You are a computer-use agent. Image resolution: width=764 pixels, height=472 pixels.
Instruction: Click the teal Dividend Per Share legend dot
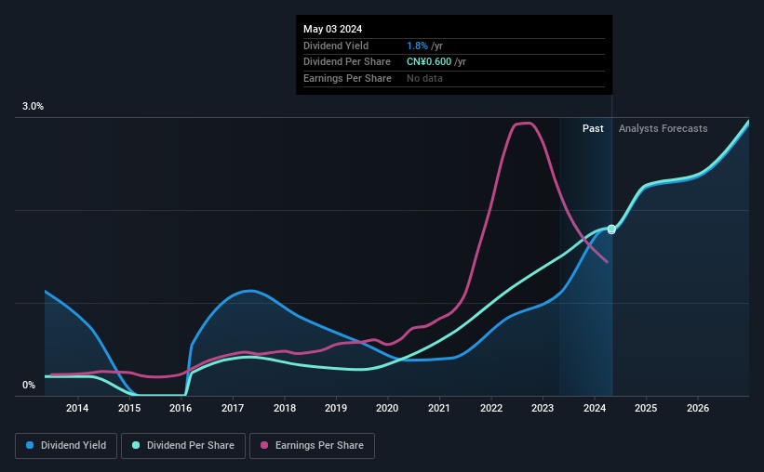pyautogui.click(x=136, y=445)
